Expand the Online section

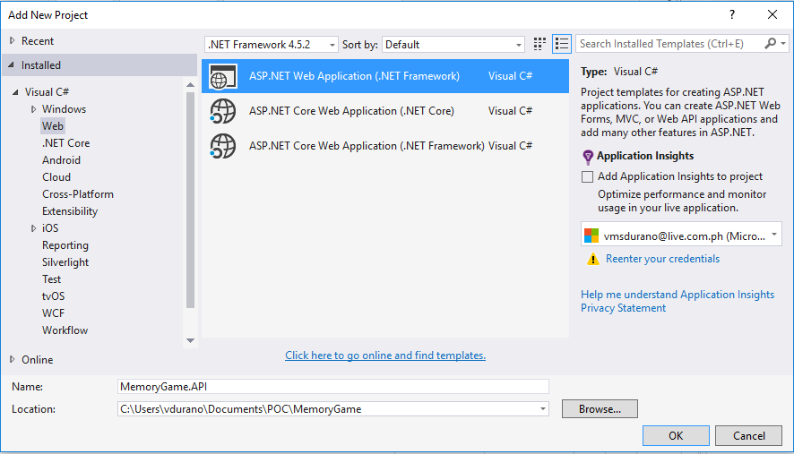(13, 359)
